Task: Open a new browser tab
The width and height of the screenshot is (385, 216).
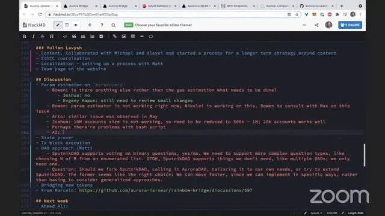Action: [x=342, y=6]
